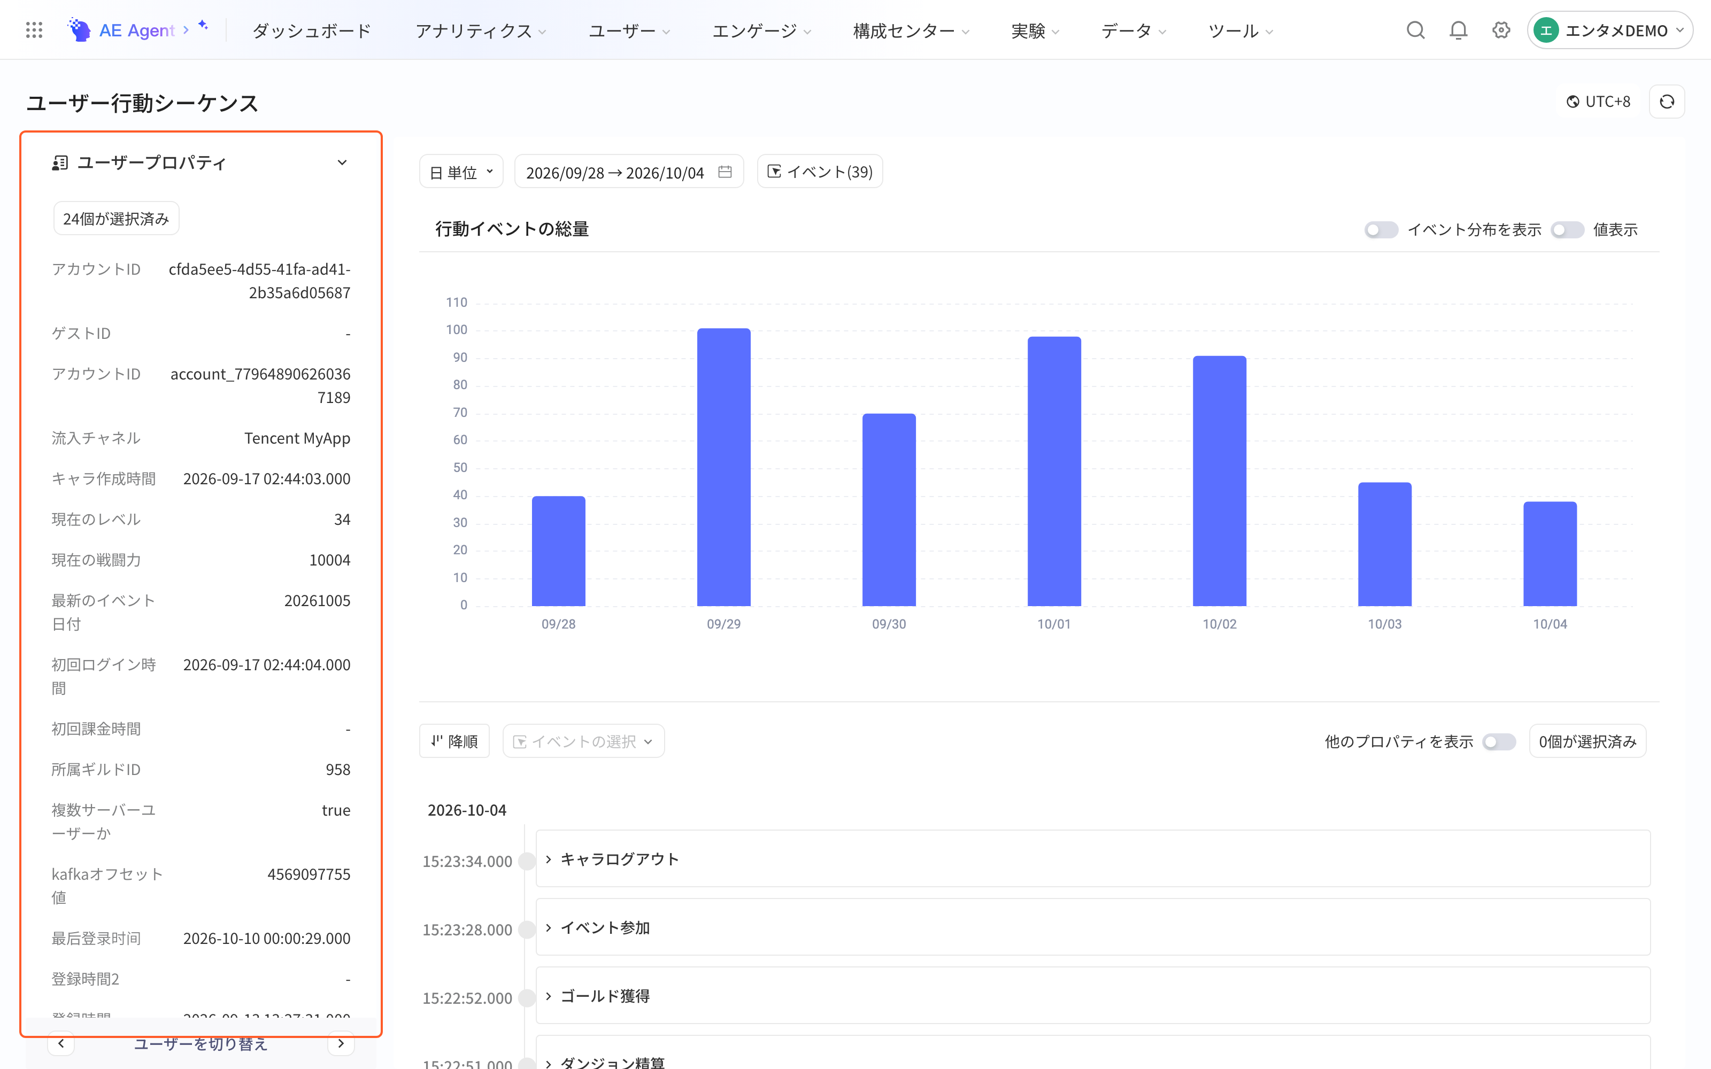Expand the キャラログアウト event row
Image resolution: width=1711 pixels, height=1069 pixels.
coord(1093,858)
